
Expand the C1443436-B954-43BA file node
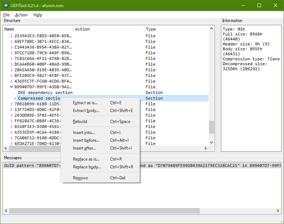click(11, 47)
